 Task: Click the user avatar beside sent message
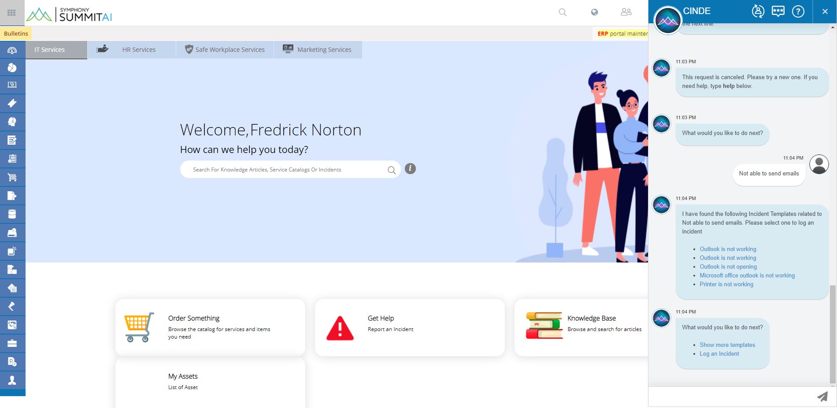coord(819,164)
